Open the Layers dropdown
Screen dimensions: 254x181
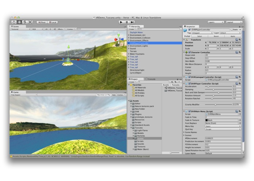coord(216,22)
